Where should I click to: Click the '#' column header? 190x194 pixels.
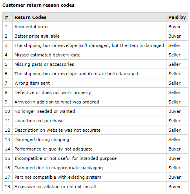(7, 17)
